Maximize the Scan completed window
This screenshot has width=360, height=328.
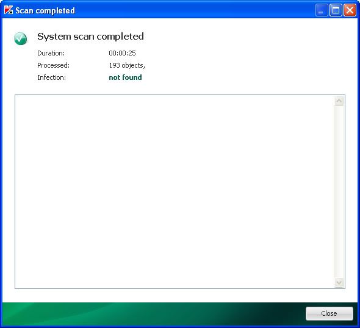[x=336, y=10]
